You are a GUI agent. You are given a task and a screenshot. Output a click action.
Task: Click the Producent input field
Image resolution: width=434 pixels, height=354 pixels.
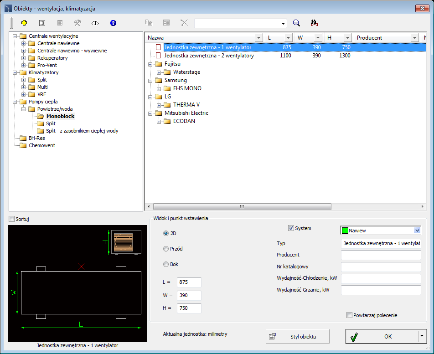[381, 255]
